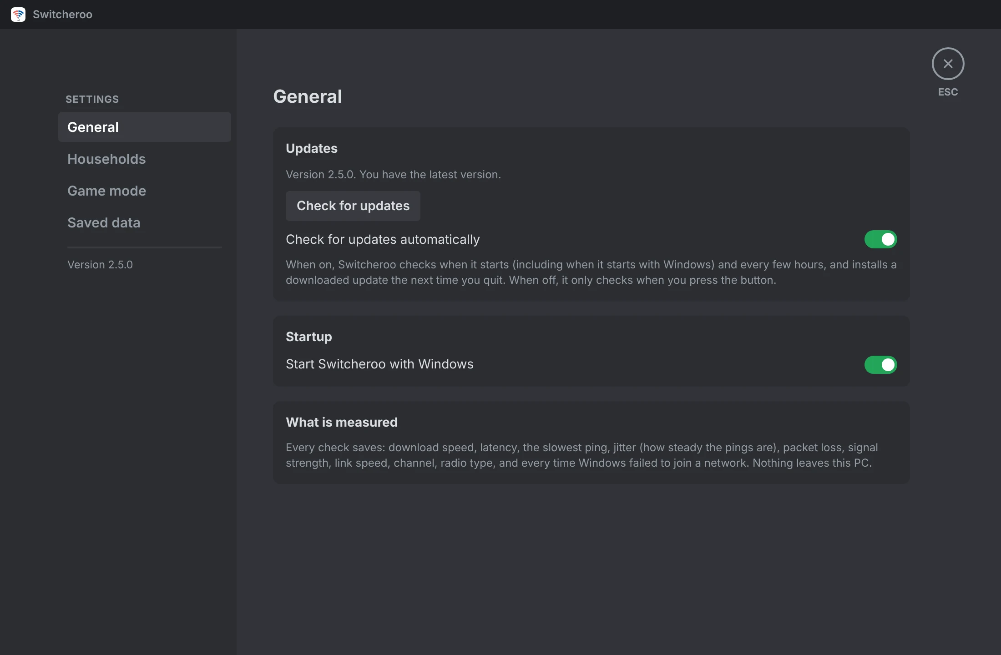Click the sidebar Version 2.5.0 label
Screen dimensions: 1001x655
[x=100, y=265]
